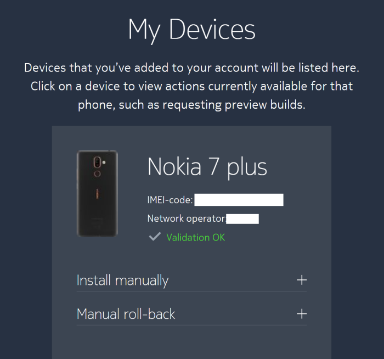Click the divider line below Install manually
Screen dimensions: 384x359
point(191,291)
